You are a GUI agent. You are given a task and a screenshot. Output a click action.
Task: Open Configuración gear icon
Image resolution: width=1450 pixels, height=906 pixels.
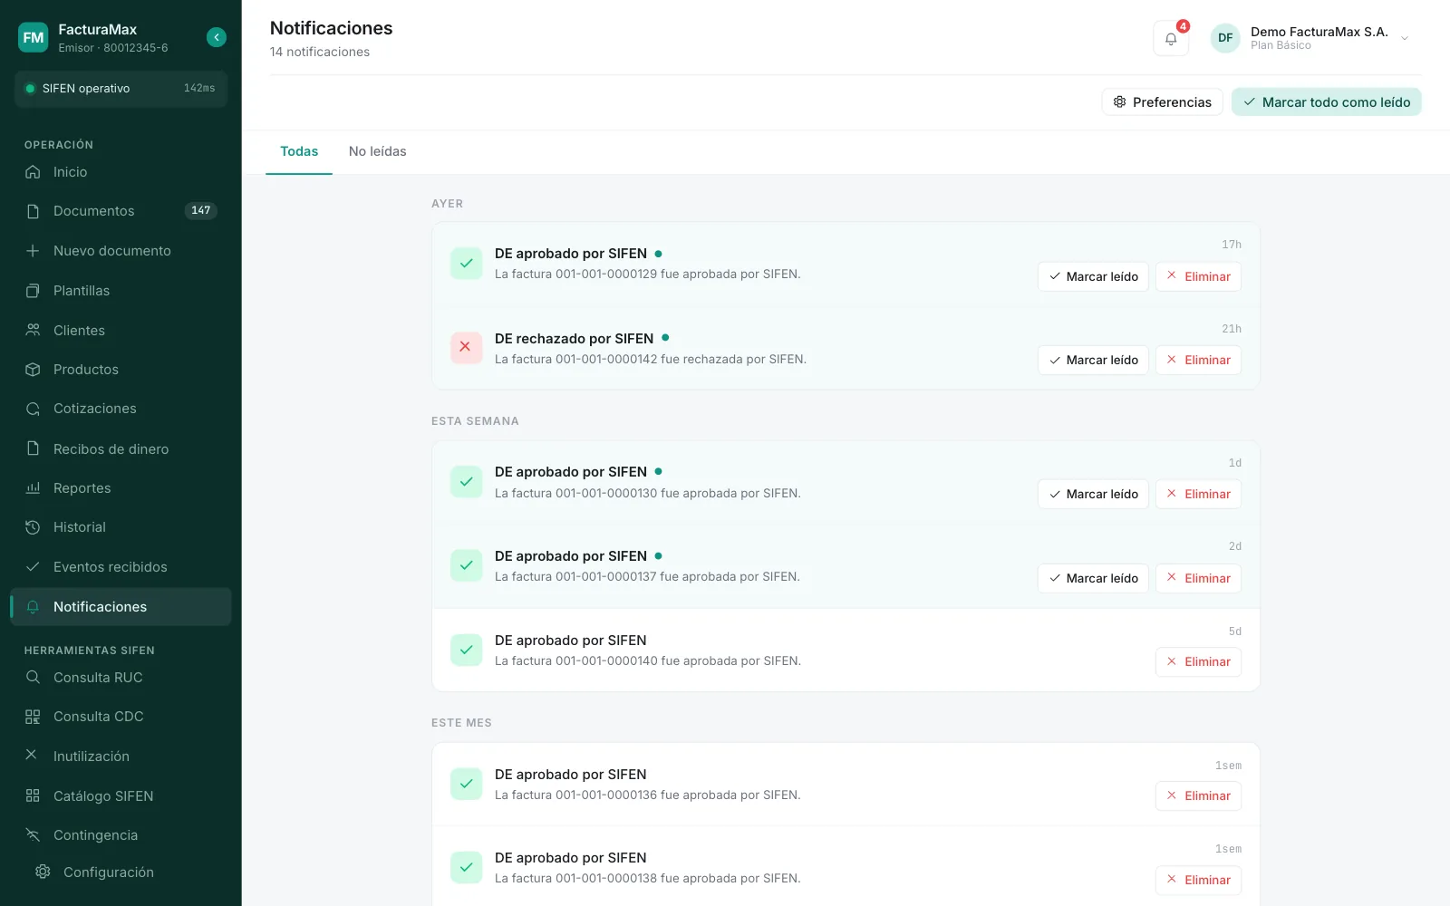[x=43, y=872]
